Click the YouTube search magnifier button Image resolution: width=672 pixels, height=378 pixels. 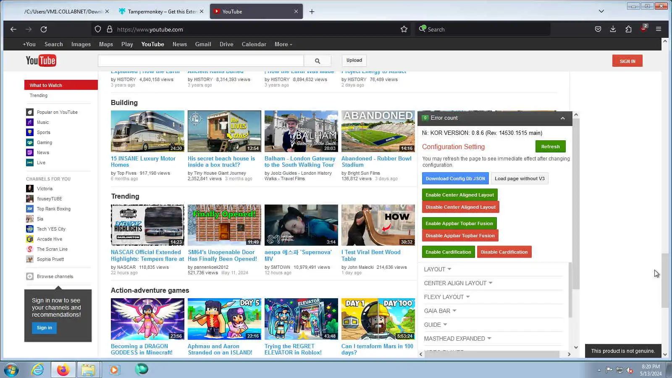click(318, 61)
